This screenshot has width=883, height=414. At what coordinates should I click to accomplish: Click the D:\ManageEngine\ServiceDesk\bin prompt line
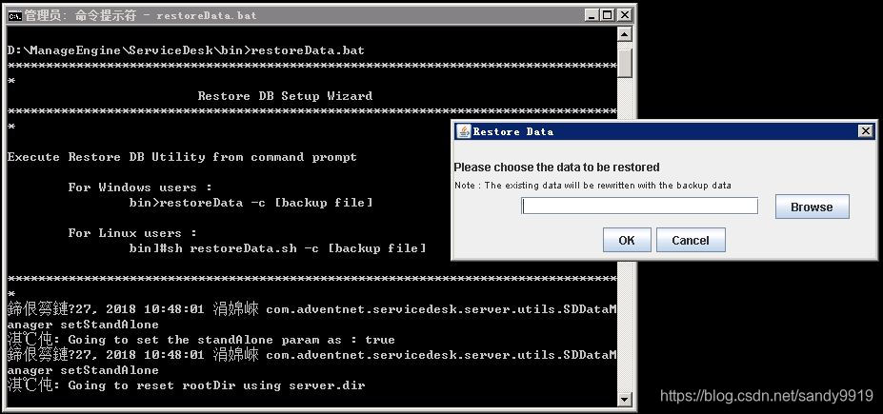pos(186,50)
